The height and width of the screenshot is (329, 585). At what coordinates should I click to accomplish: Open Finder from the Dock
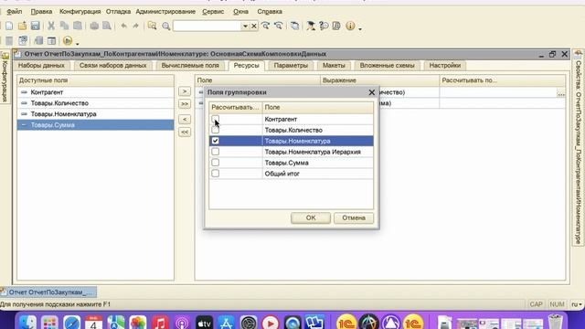point(28,322)
